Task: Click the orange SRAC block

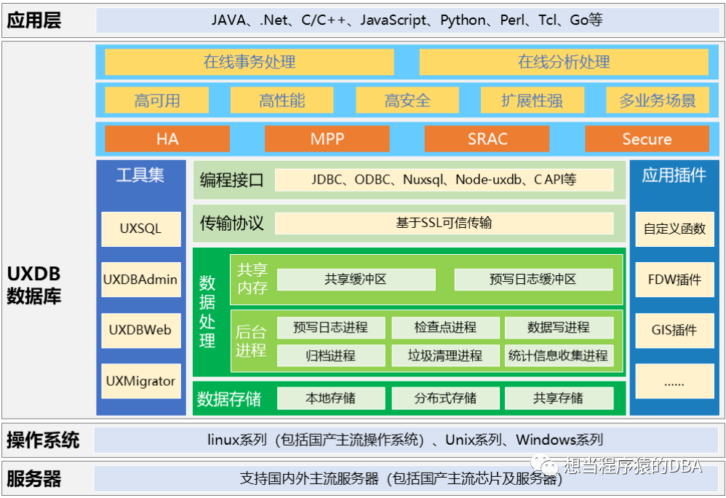Action: [487, 138]
